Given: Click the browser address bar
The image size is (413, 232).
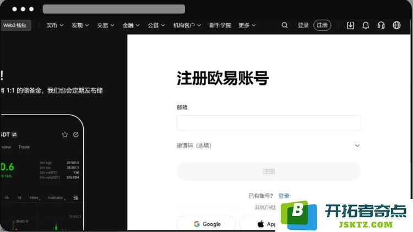Looking at the screenshot, I should [x=114, y=9].
